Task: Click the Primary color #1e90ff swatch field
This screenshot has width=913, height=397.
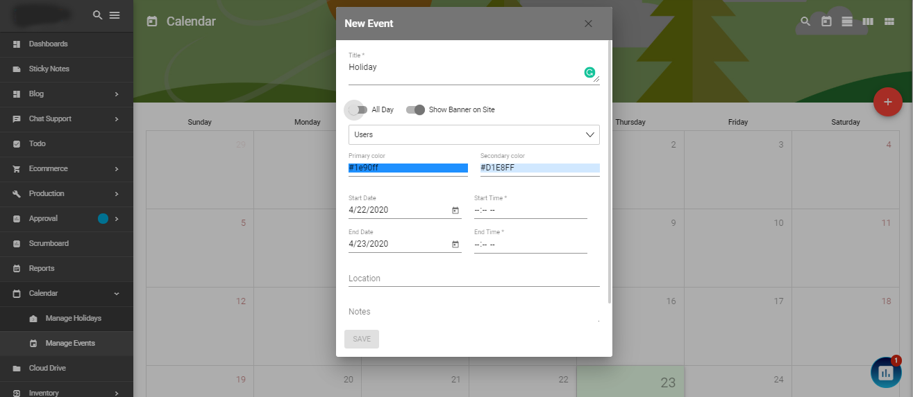Action: tap(408, 168)
